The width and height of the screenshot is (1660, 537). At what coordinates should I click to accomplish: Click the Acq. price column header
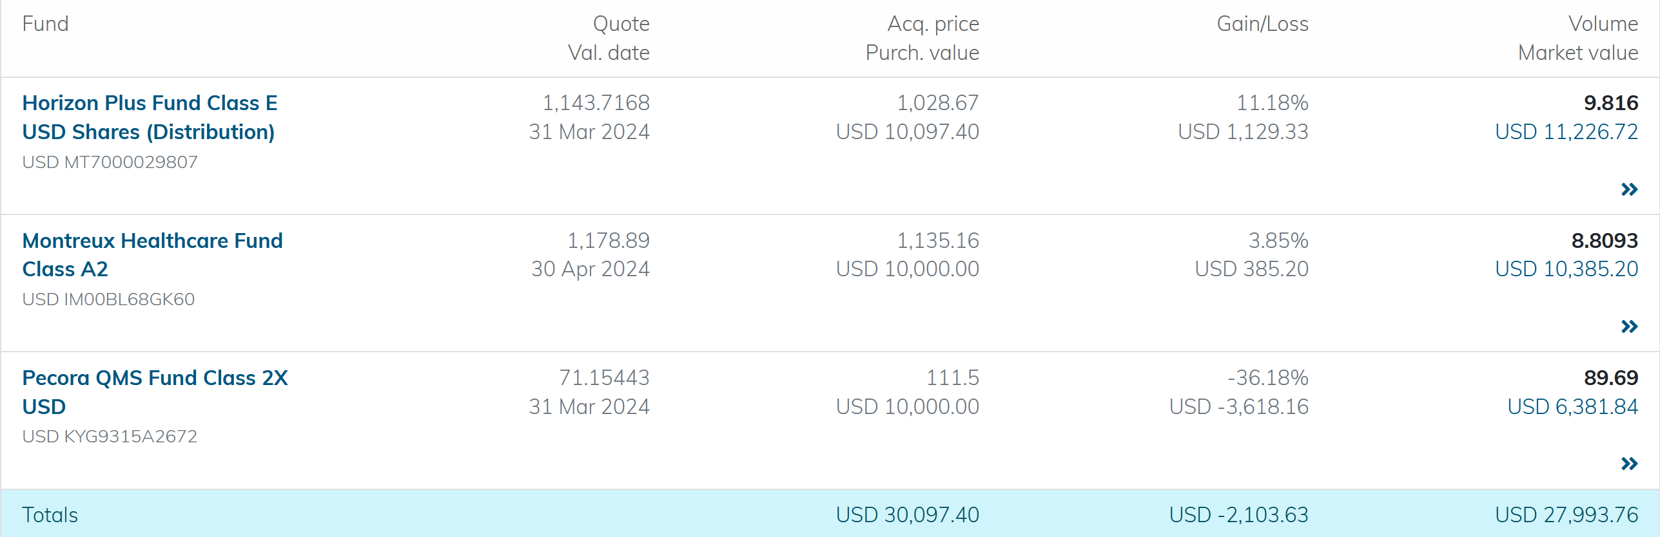pyautogui.click(x=933, y=24)
